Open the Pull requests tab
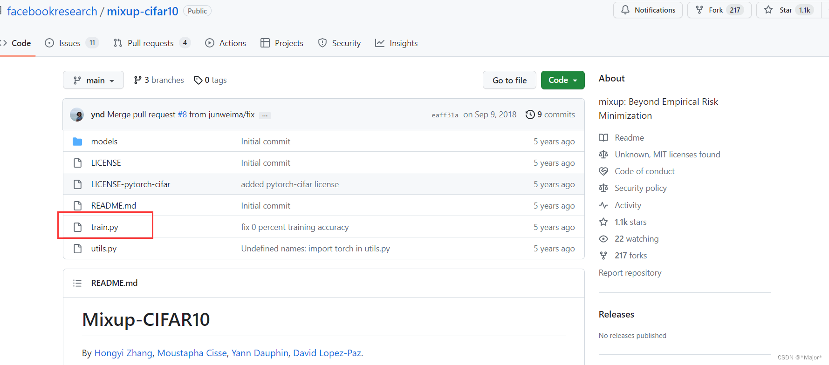This screenshot has height=365, width=829. pyautogui.click(x=152, y=43)
